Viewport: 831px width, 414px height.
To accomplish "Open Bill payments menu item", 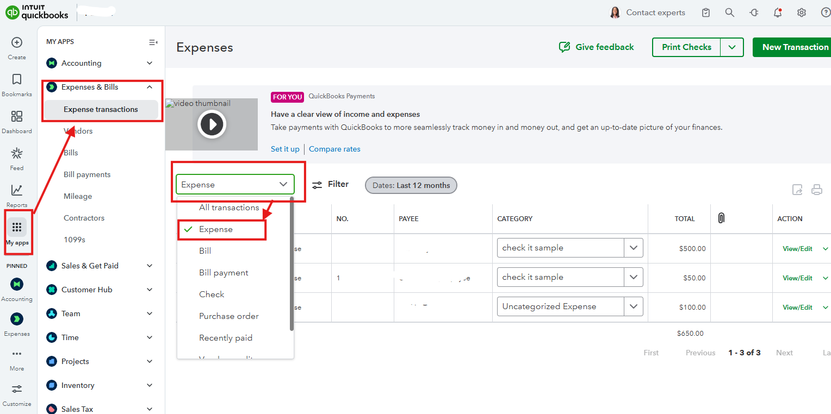I will 87,174.
